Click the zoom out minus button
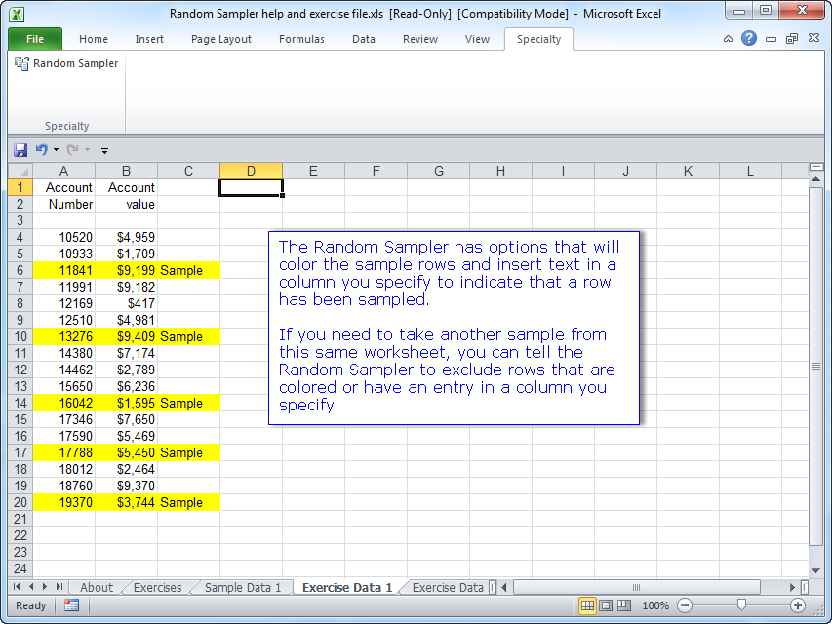The height and width of the screenshot is (624, 832). (685, 605)
